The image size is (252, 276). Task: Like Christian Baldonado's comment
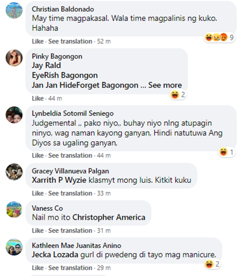pos(38,41)
